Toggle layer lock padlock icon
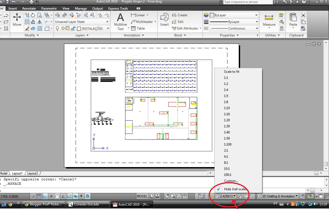This screenshot has width=329, height=209. [73, 28]
